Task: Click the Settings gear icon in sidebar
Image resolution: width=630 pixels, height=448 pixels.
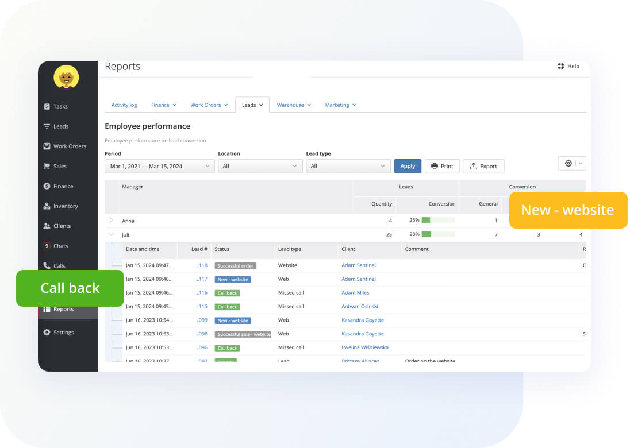Action: click(x=47, y=333)
